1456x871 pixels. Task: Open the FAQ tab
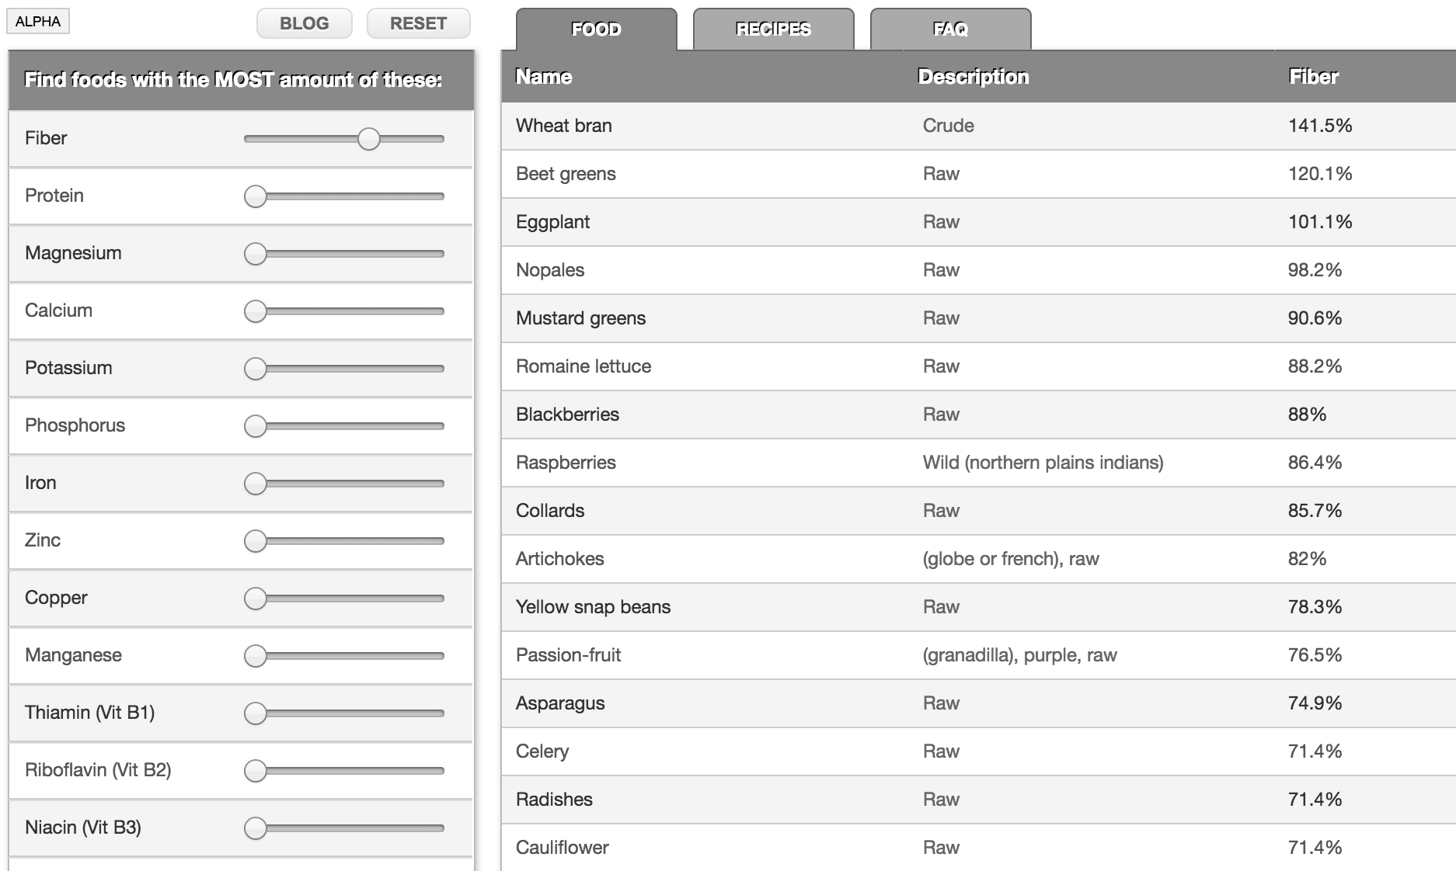[x=950, y=29]
